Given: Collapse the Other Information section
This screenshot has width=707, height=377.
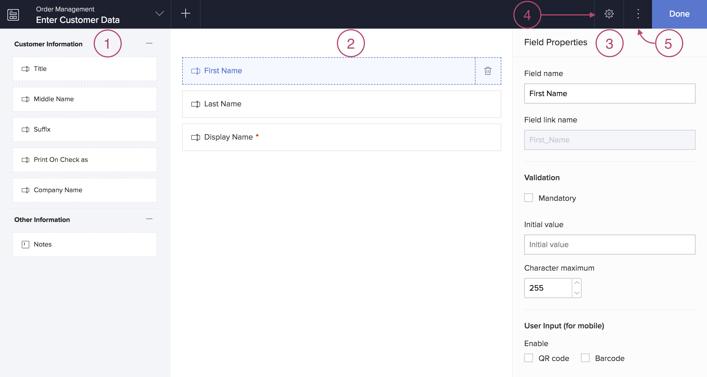Looking at the screenshot, I should tap(149, 219).
